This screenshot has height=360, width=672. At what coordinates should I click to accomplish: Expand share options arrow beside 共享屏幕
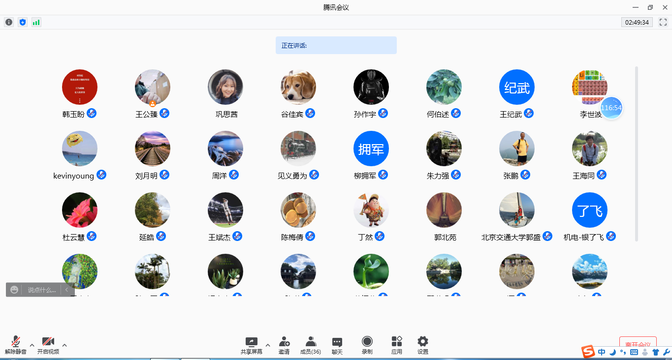[x=268, y=345]
